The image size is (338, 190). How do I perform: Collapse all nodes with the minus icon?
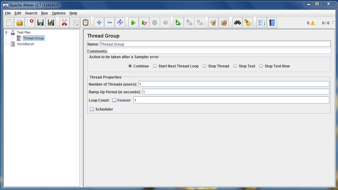pos(109,22)
